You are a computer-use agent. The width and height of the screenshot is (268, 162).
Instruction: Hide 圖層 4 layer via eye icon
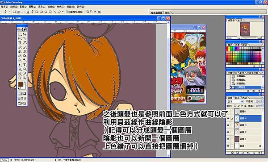coord(228,118)
